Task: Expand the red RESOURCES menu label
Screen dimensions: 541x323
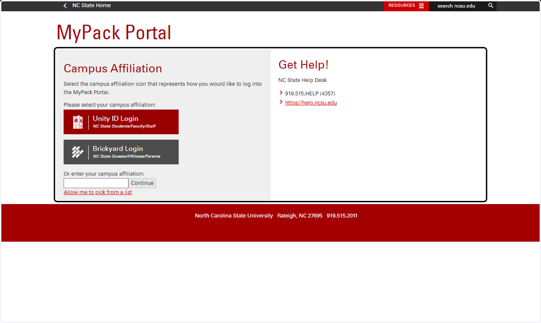Action: click(402, 5)
